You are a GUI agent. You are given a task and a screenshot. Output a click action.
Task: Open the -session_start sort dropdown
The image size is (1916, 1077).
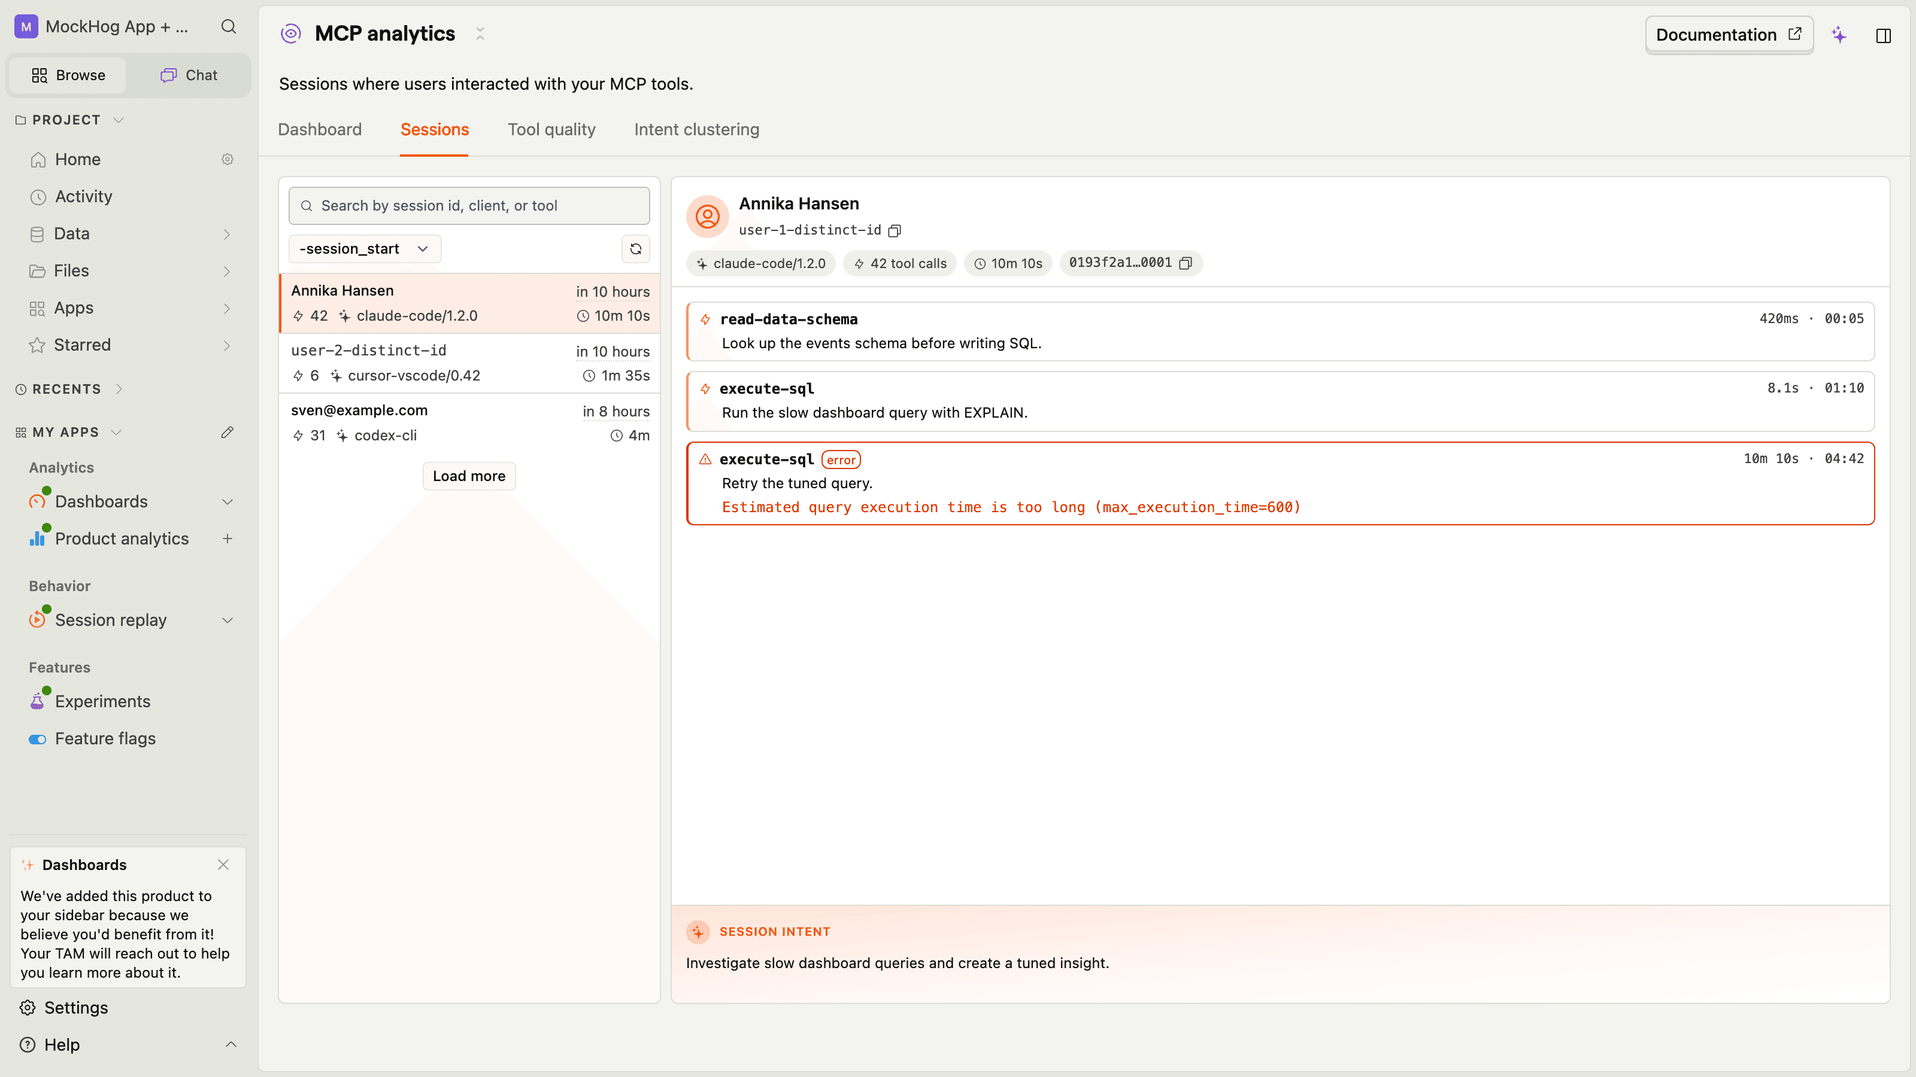coord(365,249)
